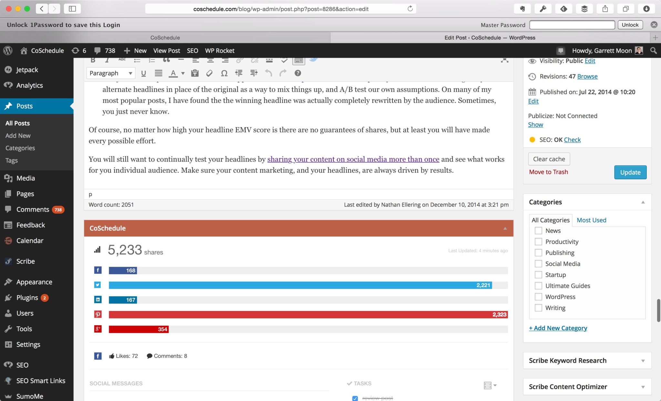Select the All Categories tab

coord(550,220)
